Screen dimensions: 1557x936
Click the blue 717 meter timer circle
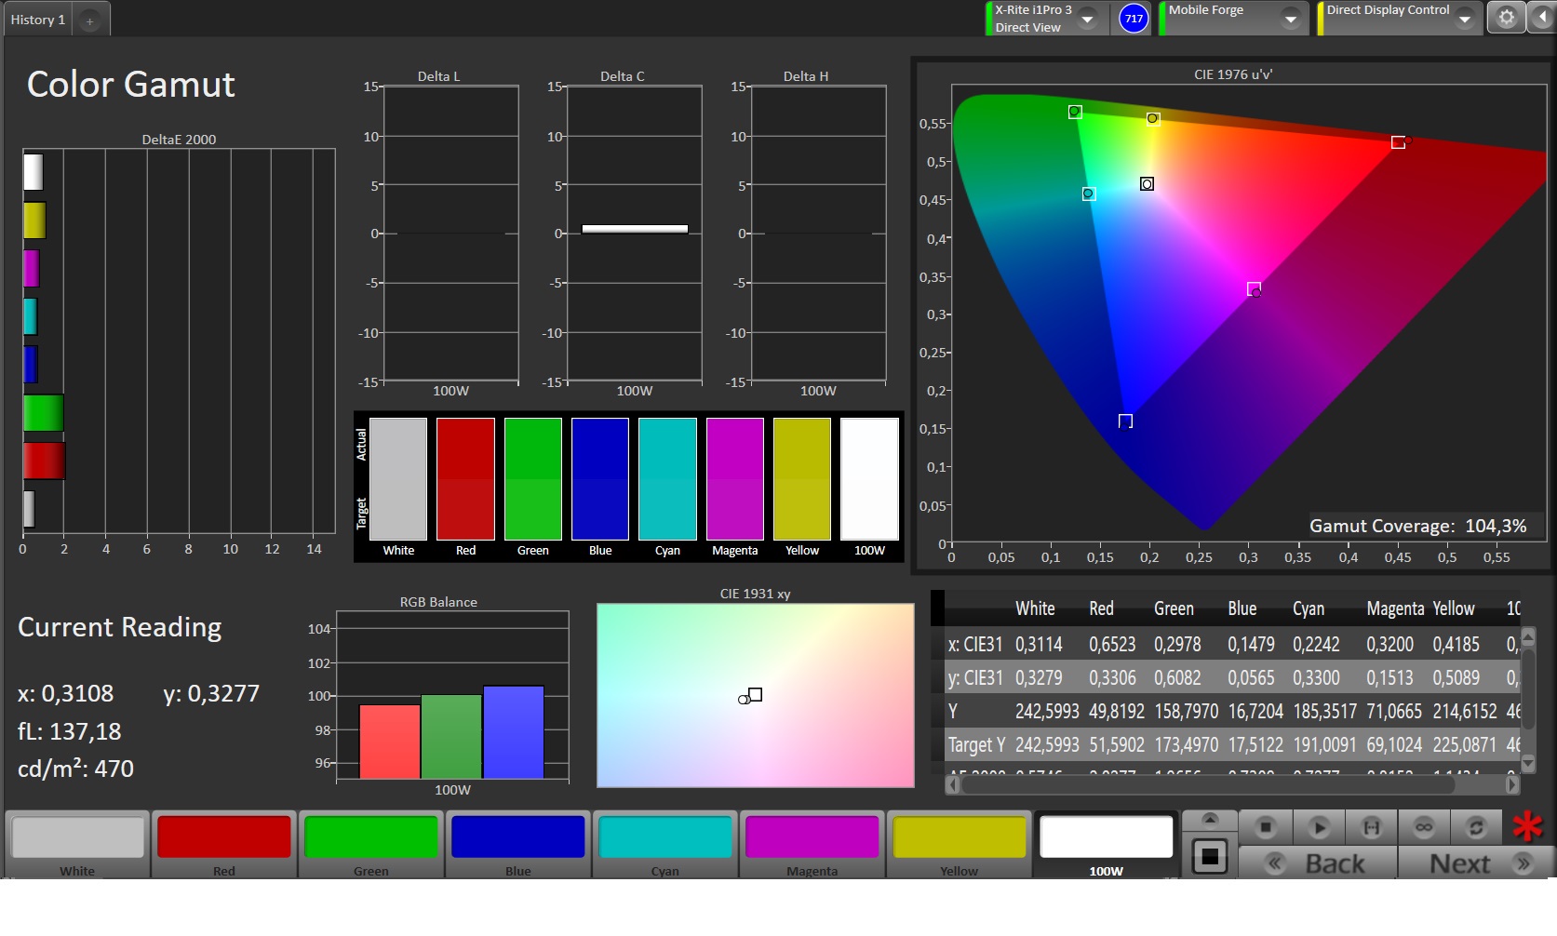(1134, 19)
